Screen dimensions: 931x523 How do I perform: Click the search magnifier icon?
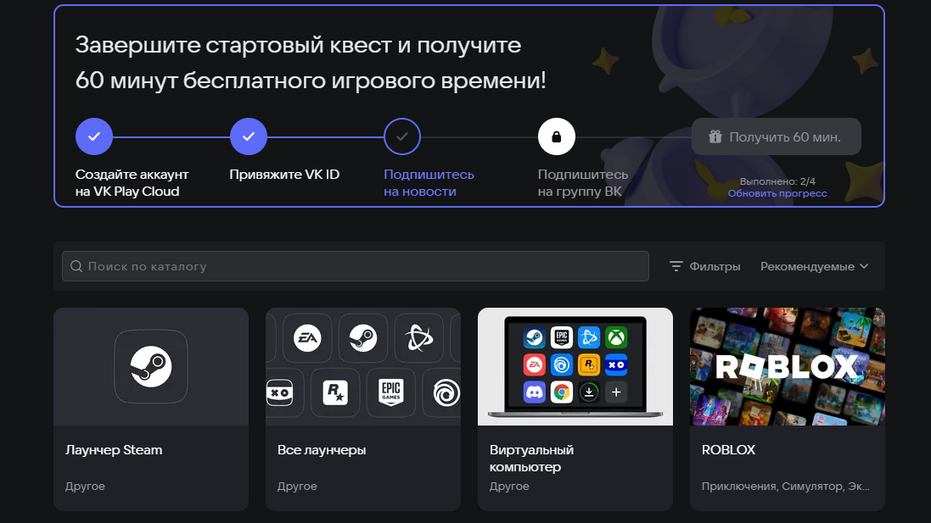[x=76, y=266]
